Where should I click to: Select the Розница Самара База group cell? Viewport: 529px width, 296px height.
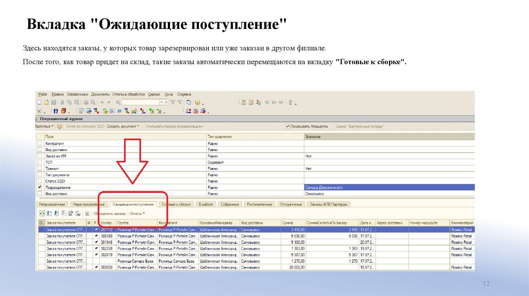point(136,261)
